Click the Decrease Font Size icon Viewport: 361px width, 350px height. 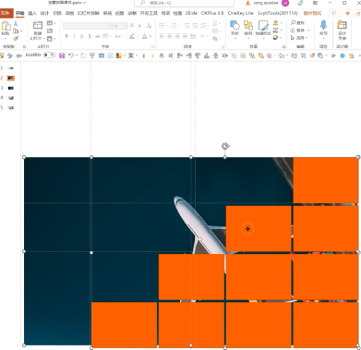click(x=139, y=26)
